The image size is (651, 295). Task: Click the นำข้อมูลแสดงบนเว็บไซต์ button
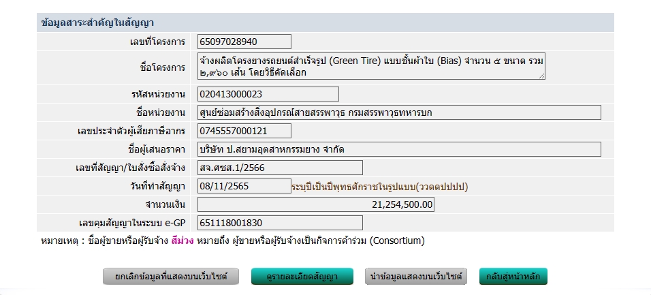coord(417,277)
